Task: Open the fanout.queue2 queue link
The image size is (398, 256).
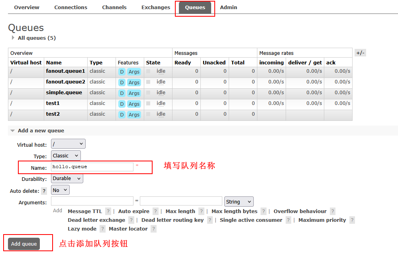Action: [x=65, y=82]
